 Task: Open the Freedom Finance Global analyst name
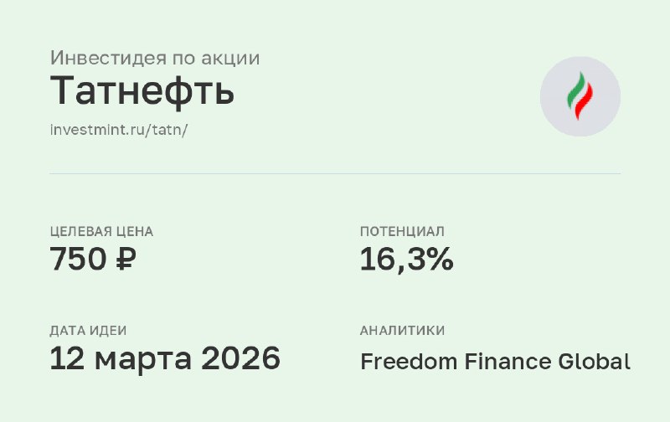pyautogui.click(x=495, y=362)
